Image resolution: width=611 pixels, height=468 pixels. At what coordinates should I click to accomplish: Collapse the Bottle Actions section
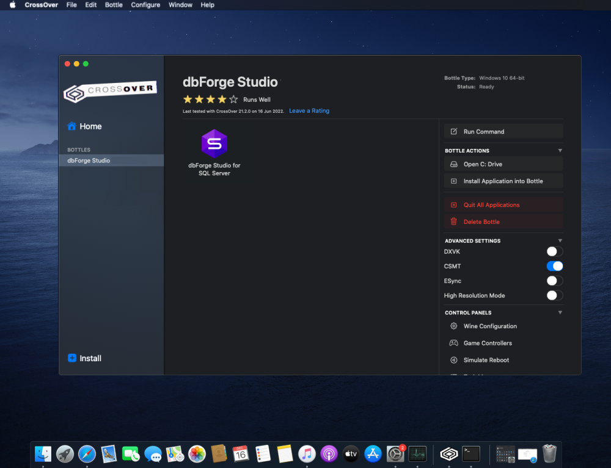(560, 151)
